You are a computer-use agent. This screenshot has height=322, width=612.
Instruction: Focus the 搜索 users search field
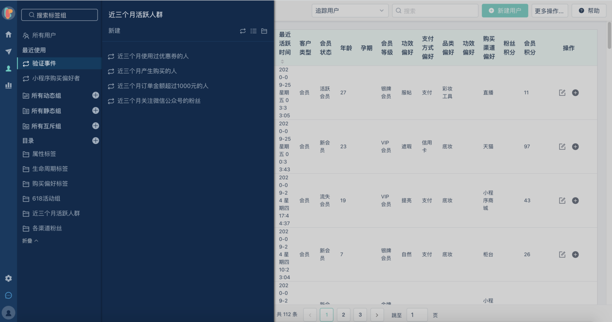[435, 11]
